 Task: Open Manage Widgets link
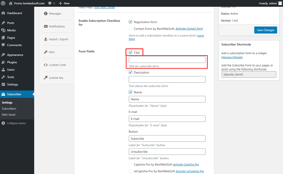click(x=232, y=57)
